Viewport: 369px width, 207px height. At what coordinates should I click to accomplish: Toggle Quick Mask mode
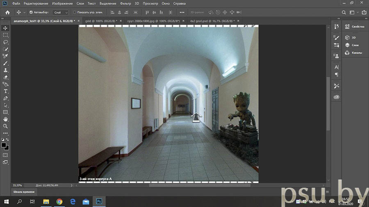click(5, 155)
